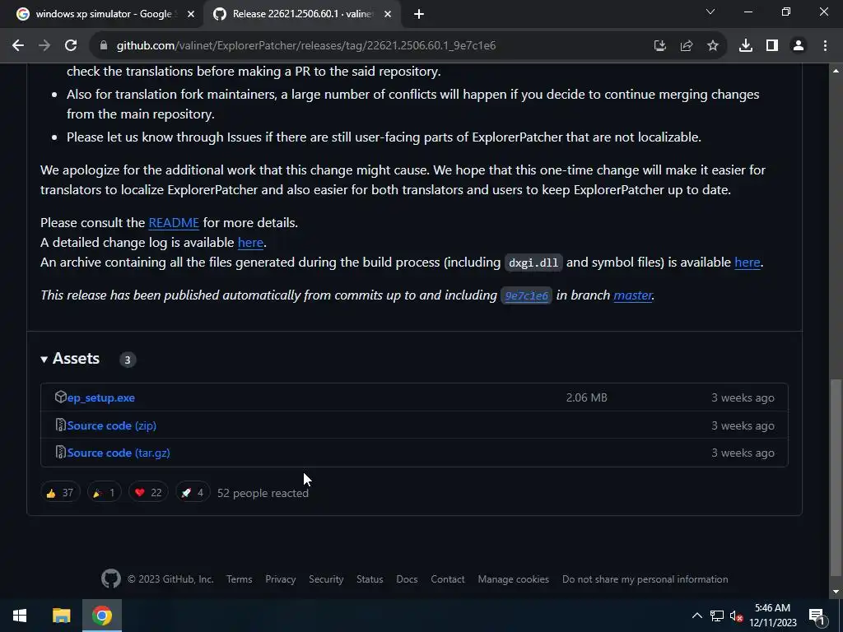The height and width of the screenshot is (632, 843).
Task: Click 3 weeks ago beside ep_setup.exe
Action: click(x=743, y=397)
